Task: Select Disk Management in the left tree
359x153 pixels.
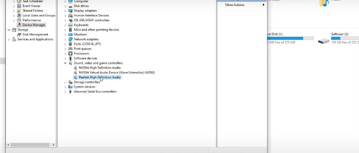Action: (35, 35)
